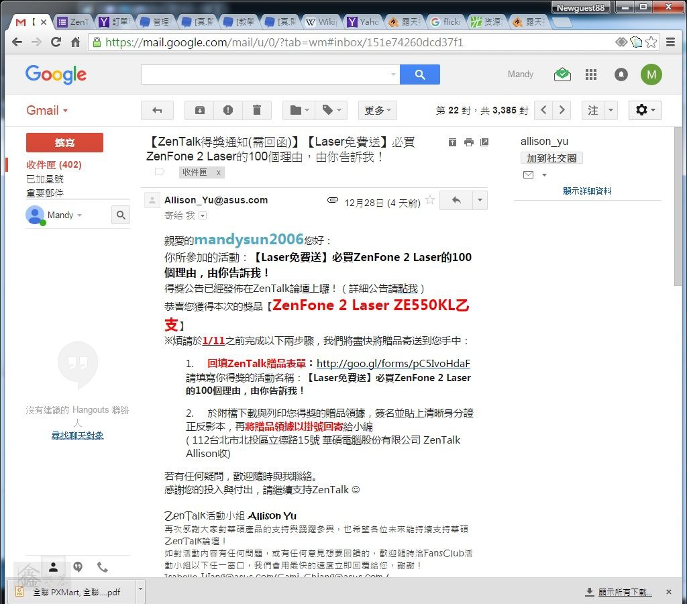Open input tools method dropdown arrow
Screen dimensions: 687x604
tap(611, 111)
